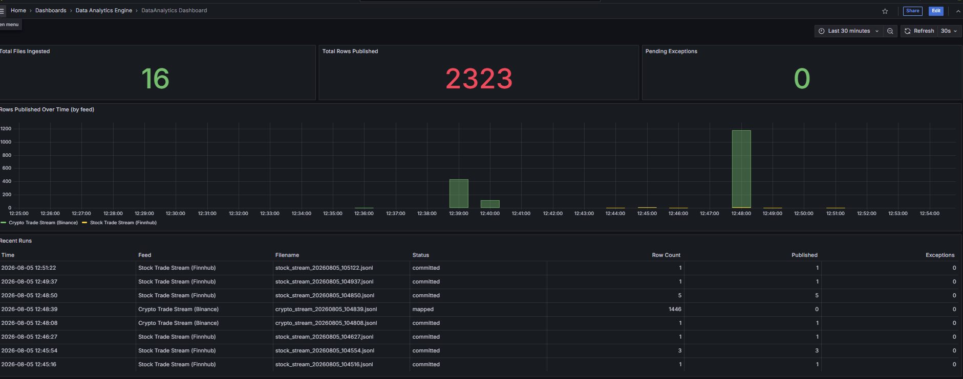Click the Edit dashboard button

tap(936, 11)
